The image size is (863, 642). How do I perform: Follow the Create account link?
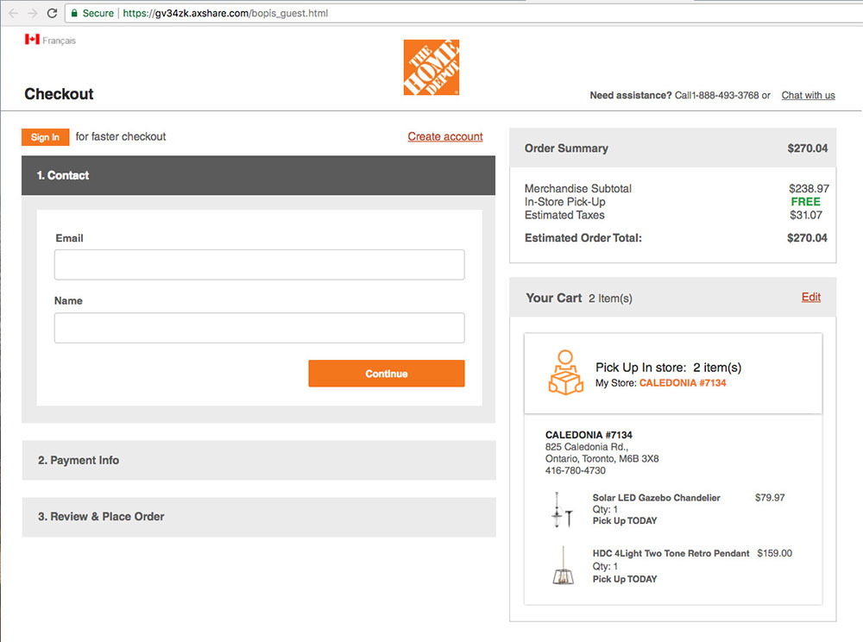pos(445,136)
